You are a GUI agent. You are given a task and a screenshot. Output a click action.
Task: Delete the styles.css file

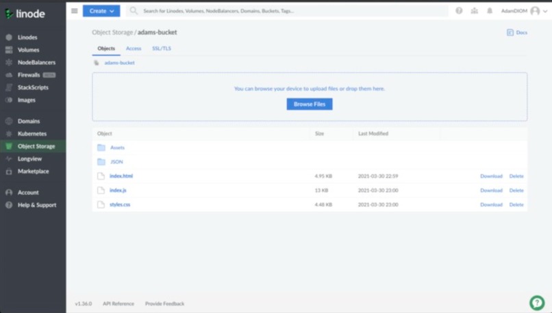coord(516,204)
